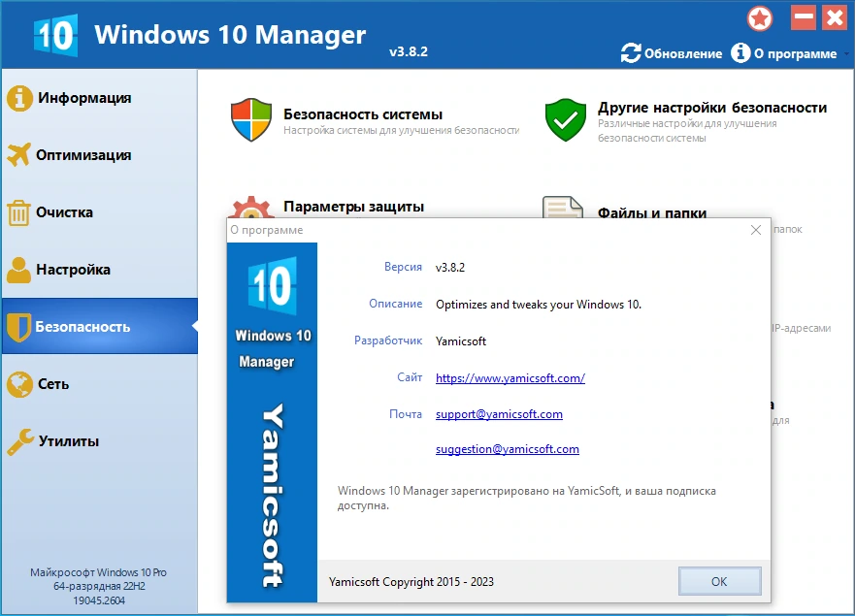This screenshot has height=616, width=855.
Task: Click the 64-разрядная 22H2 text
Action: click(x=99, y=587)
